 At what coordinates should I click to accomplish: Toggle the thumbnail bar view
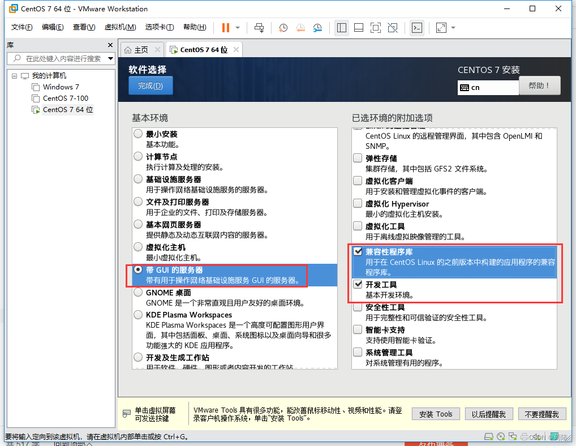click(x=359, y=28)
